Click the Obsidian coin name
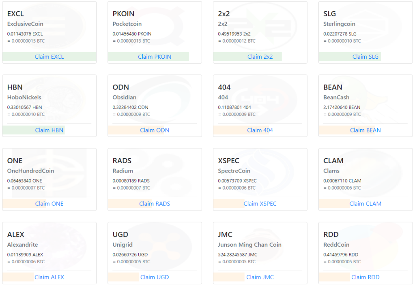 125,97
